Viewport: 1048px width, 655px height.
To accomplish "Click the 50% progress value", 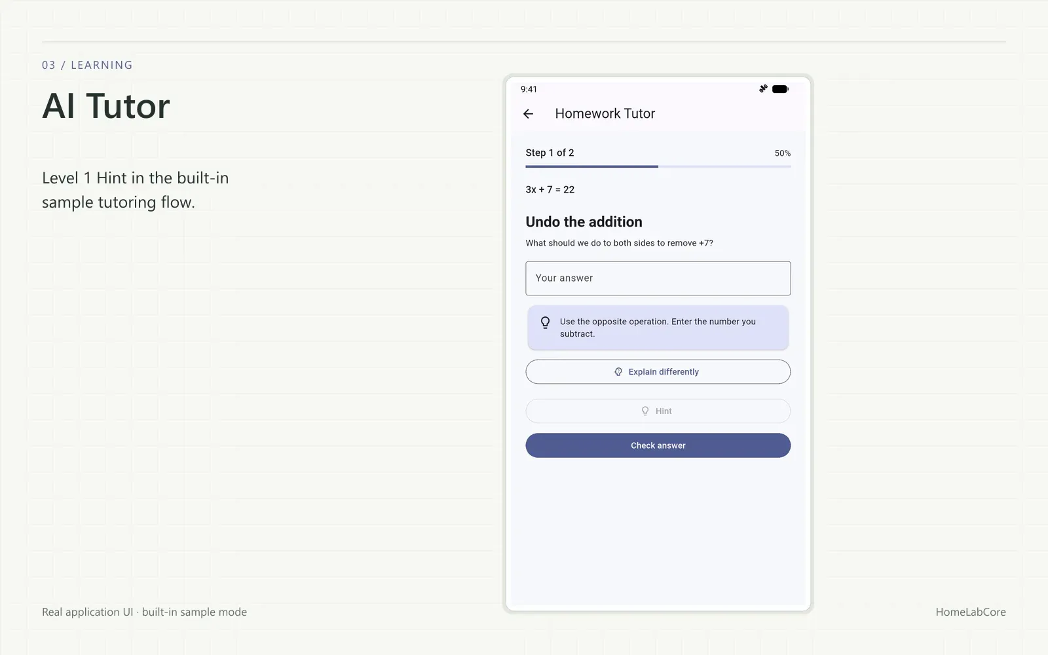I will 783,153.
